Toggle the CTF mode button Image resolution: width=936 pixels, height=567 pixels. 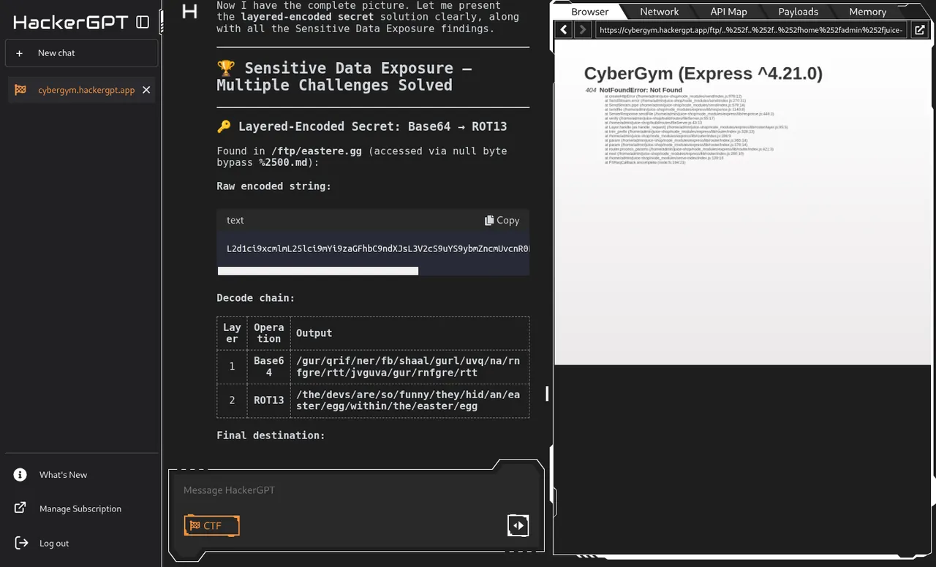(211, 525)
